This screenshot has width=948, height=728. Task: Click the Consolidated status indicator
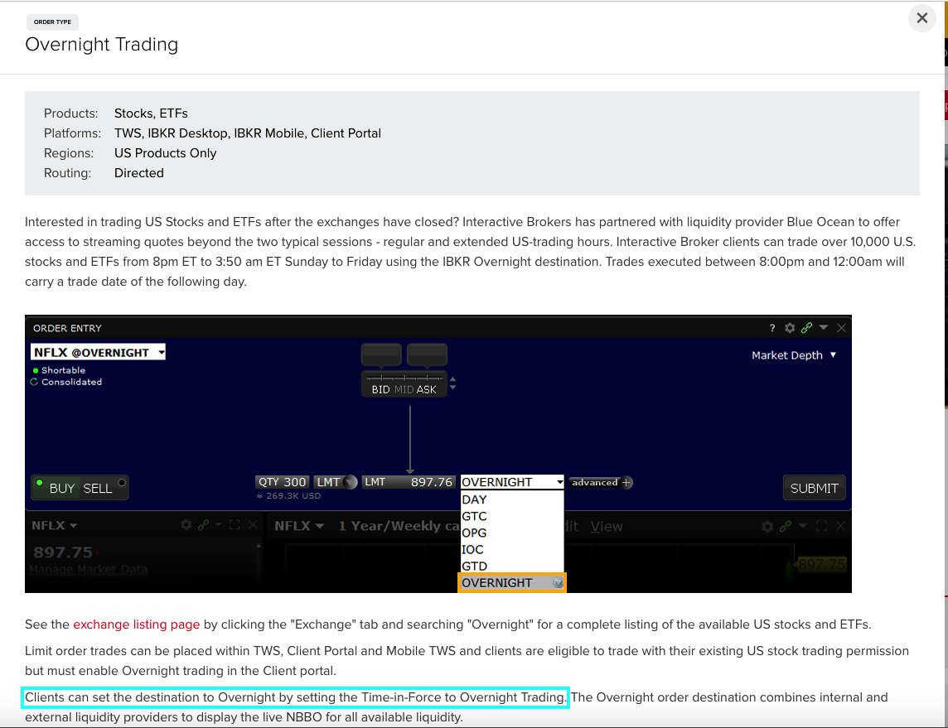click(66, 382)
